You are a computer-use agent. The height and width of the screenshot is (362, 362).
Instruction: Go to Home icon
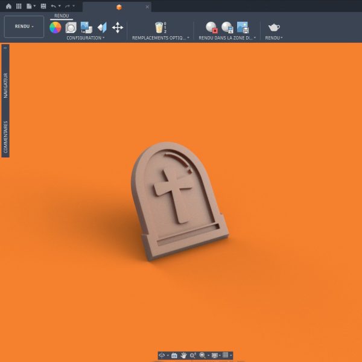coord(8,6)
